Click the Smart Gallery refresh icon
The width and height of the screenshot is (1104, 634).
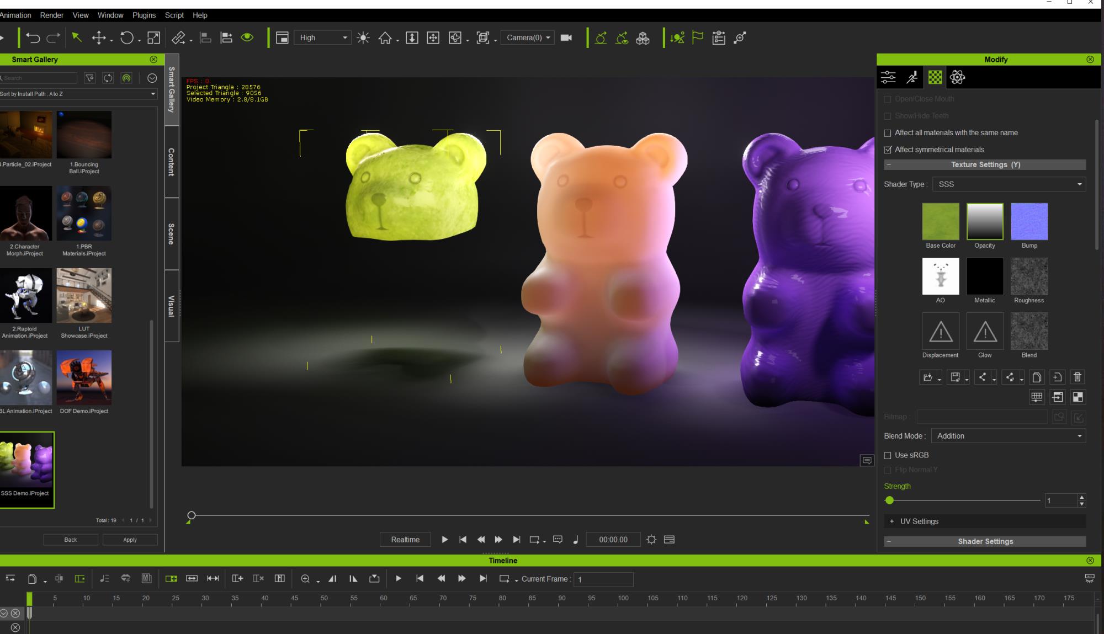pyautogui.click(x=108, y=78)
